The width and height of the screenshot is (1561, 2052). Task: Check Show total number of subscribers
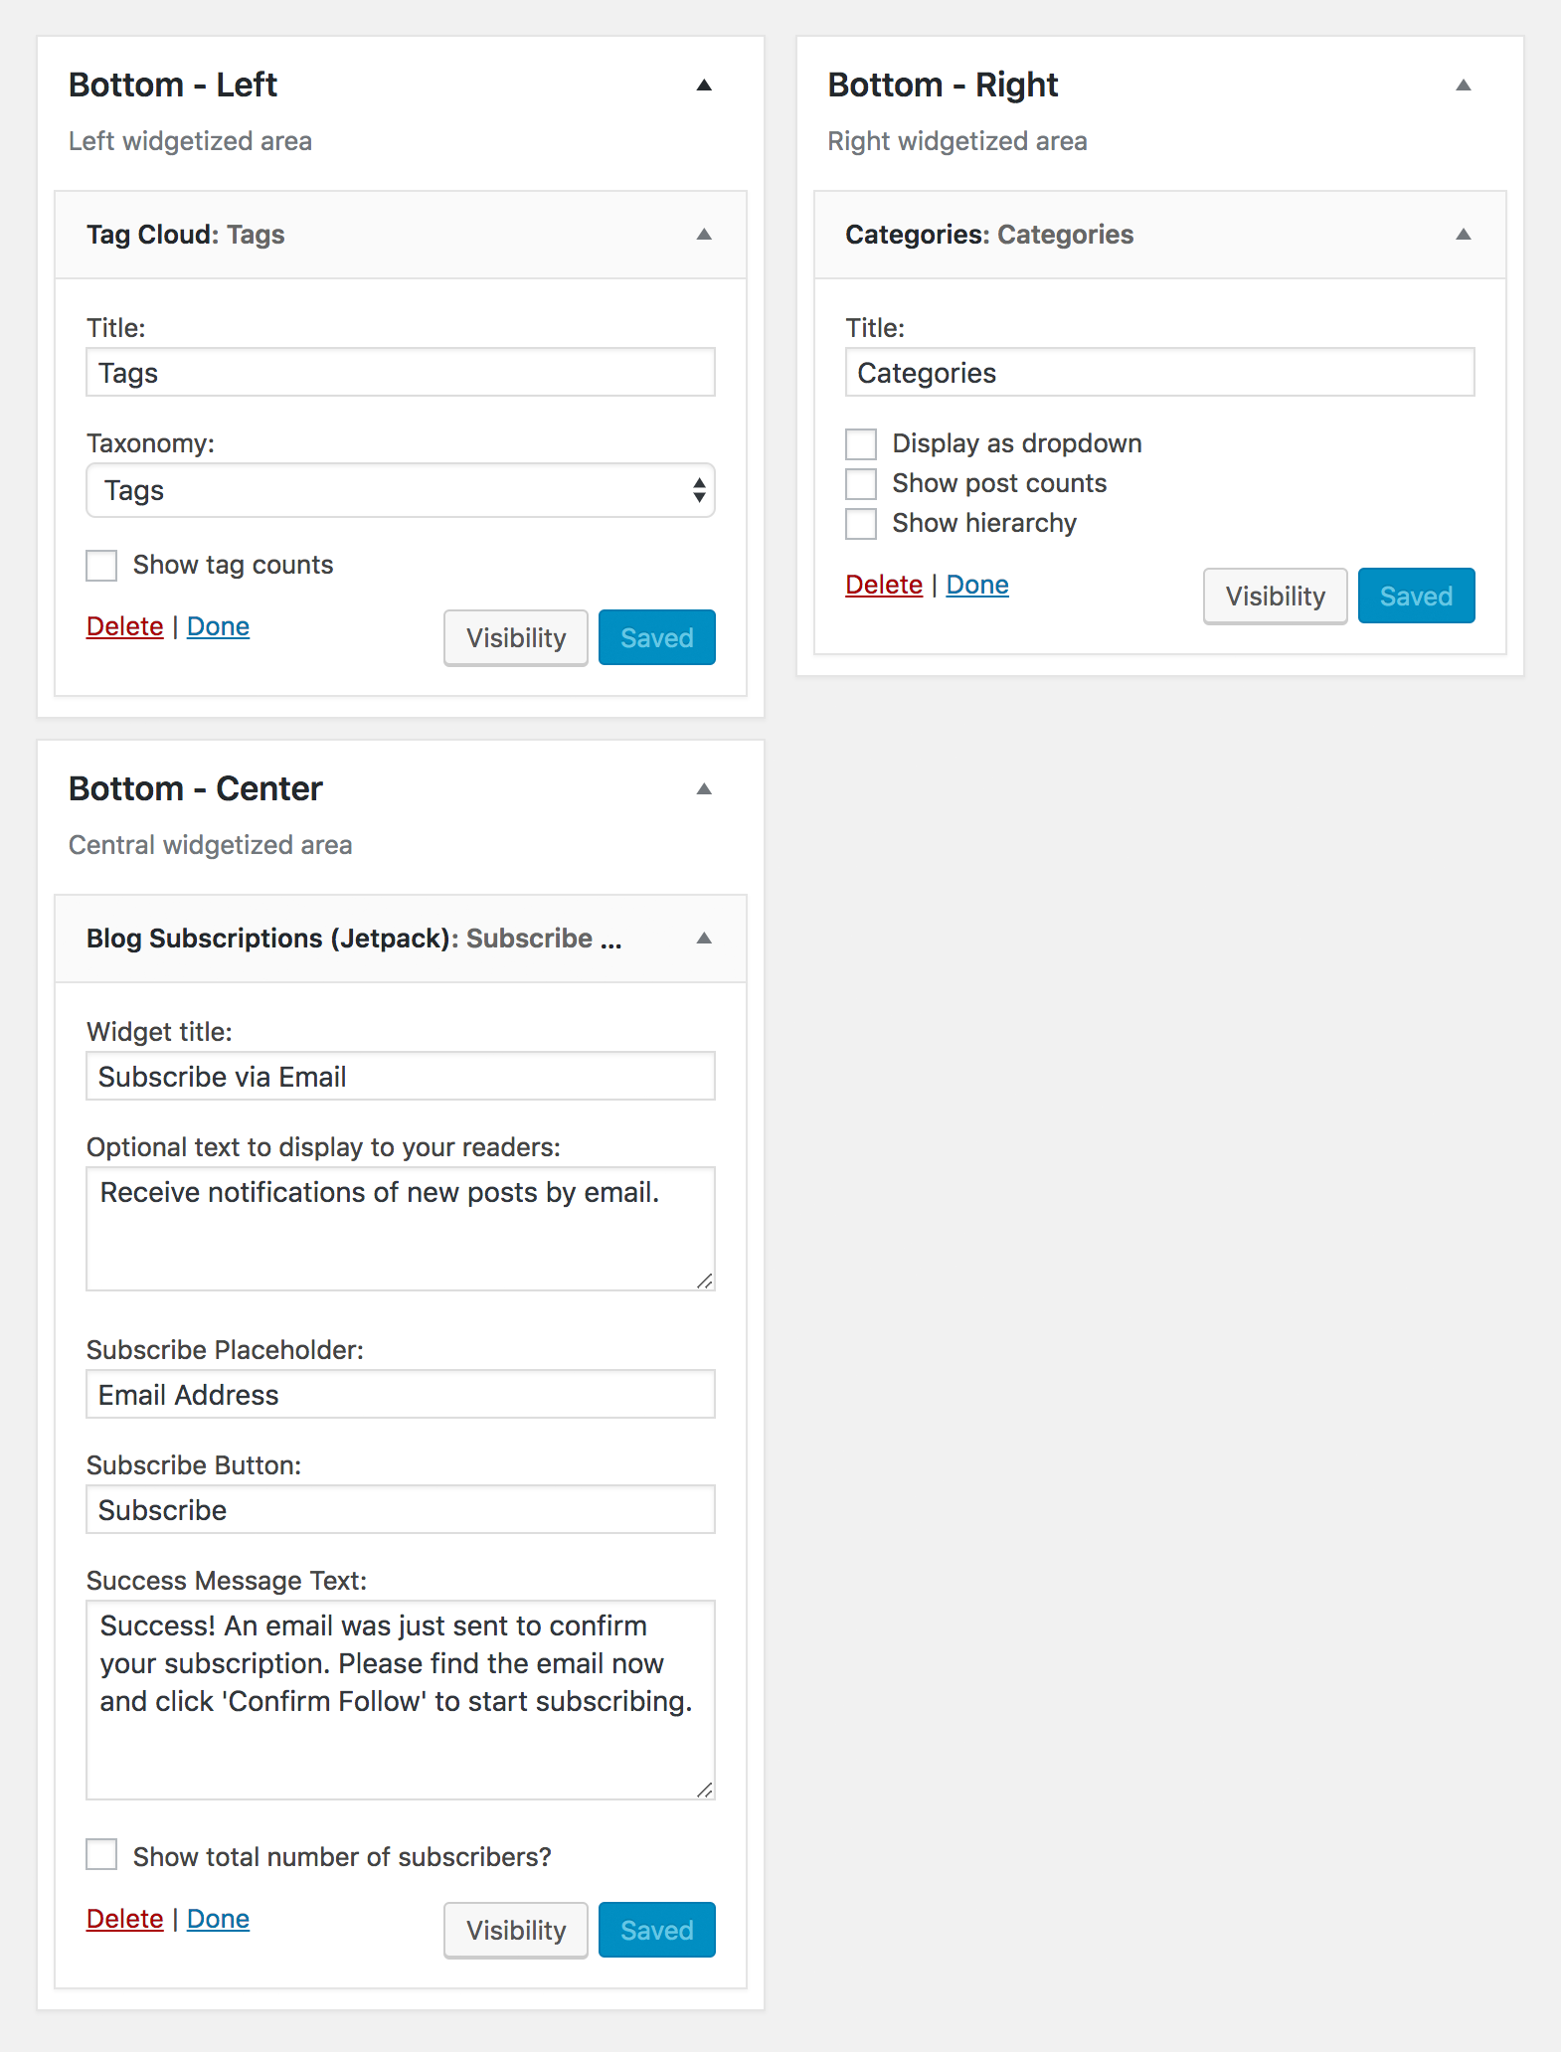pyautogui.click(x=101, y=1855)
